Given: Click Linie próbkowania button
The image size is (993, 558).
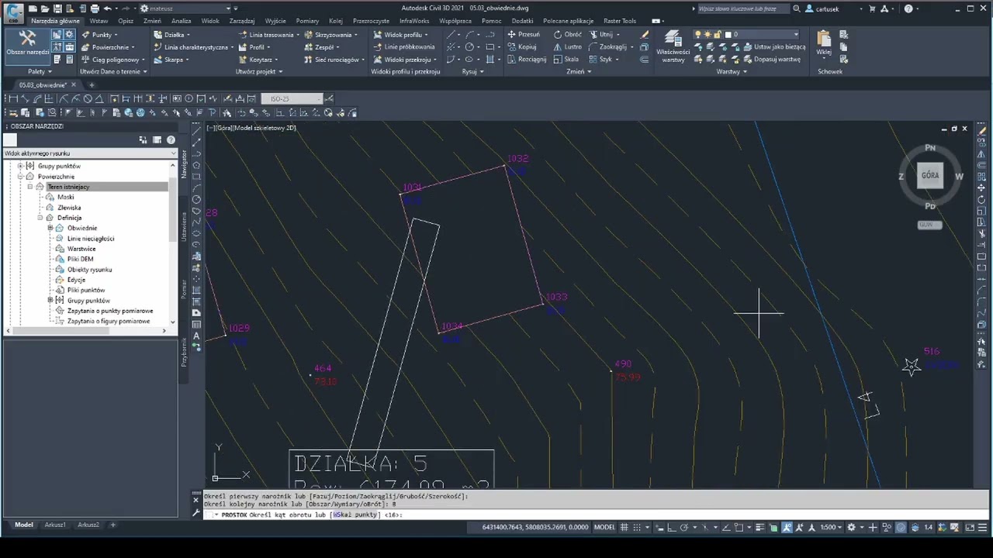Looking at the screenshot, I should 403,46.
